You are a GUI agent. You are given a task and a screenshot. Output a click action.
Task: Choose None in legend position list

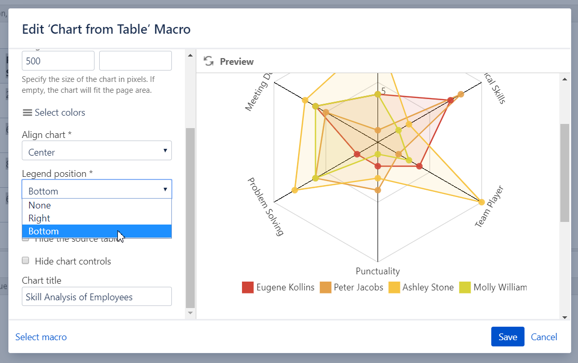(97, 205)
